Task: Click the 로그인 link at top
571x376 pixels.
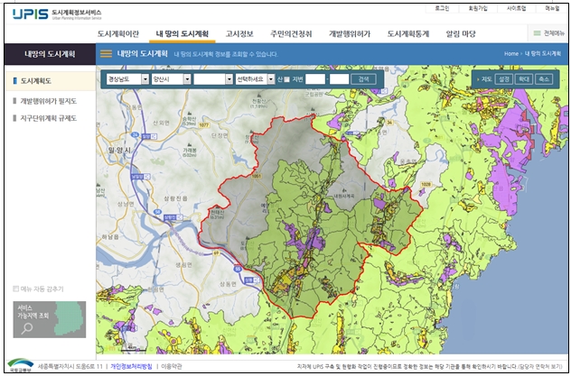Action: pos(442,7)
